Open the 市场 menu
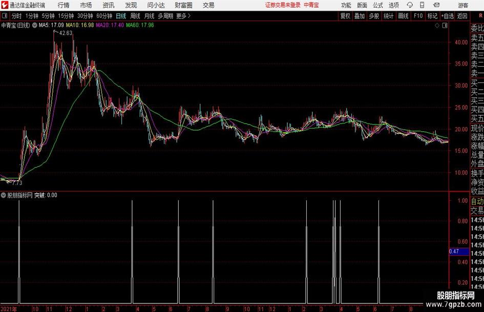Viewport: 484px width, 312px height. [86, 5]
